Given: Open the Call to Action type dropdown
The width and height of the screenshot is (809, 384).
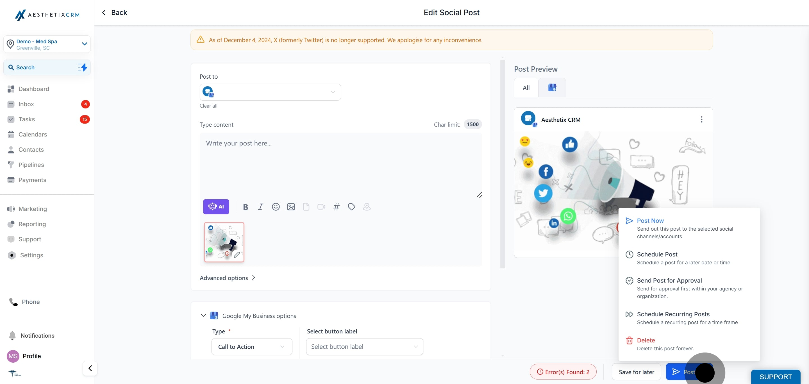Looking at the screenshot, I should click(252, 347).
